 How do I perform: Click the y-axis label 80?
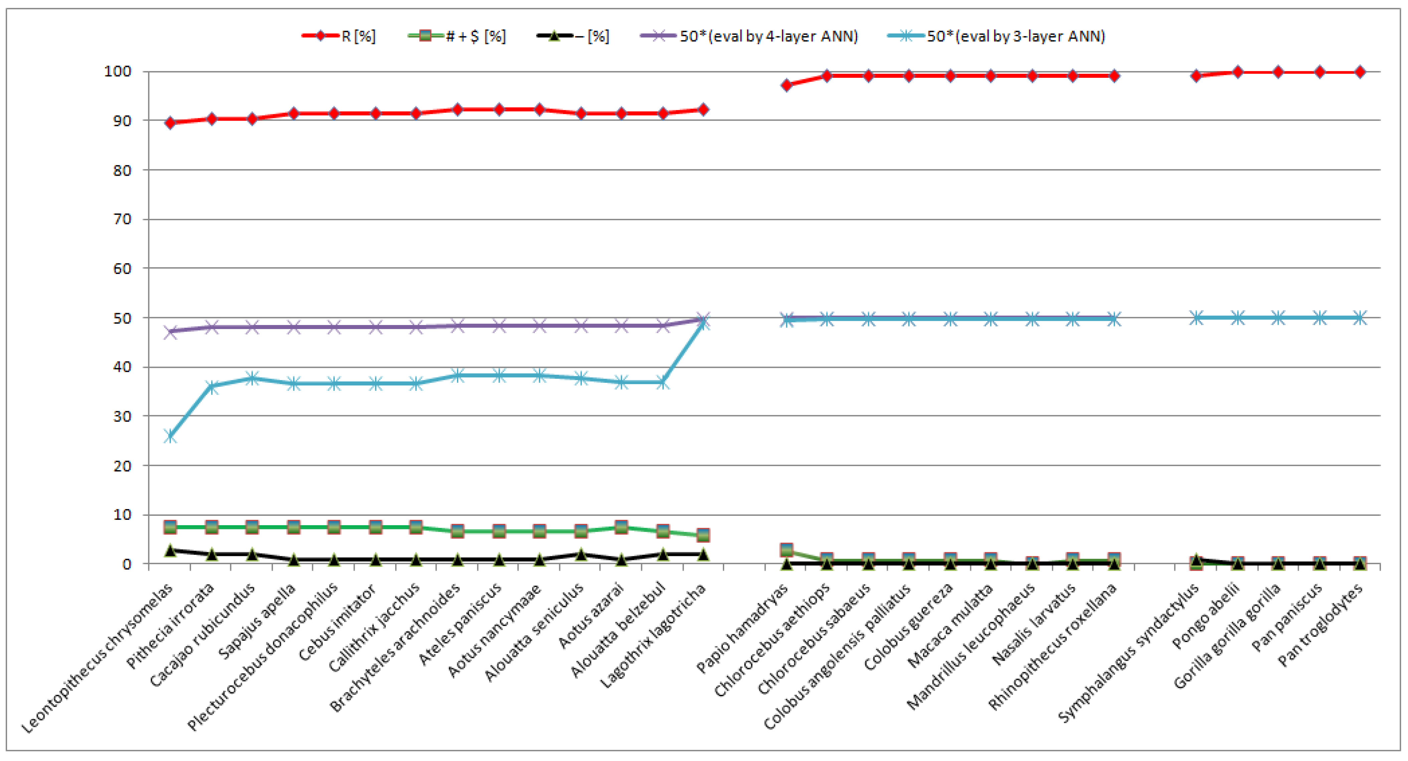[x=123, y=170]
